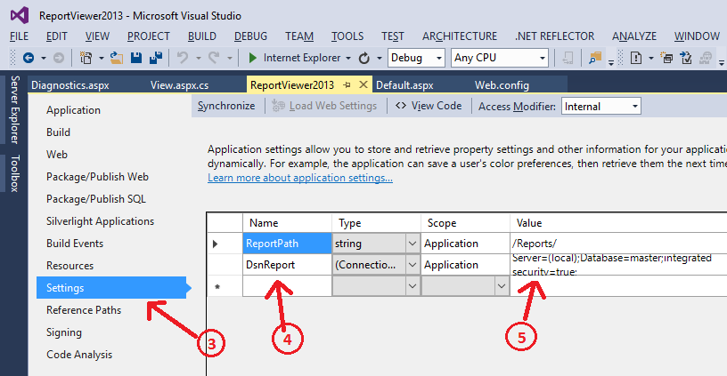Click the Save All icon

click(155, 58)
